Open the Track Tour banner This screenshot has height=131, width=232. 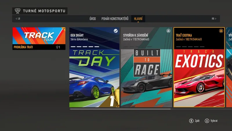point(39,38)
